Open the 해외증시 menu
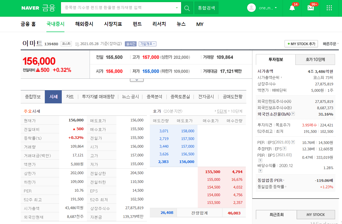The height and width of the screenshot is (224, 342). pyautogui.click(x=84, y=24)
